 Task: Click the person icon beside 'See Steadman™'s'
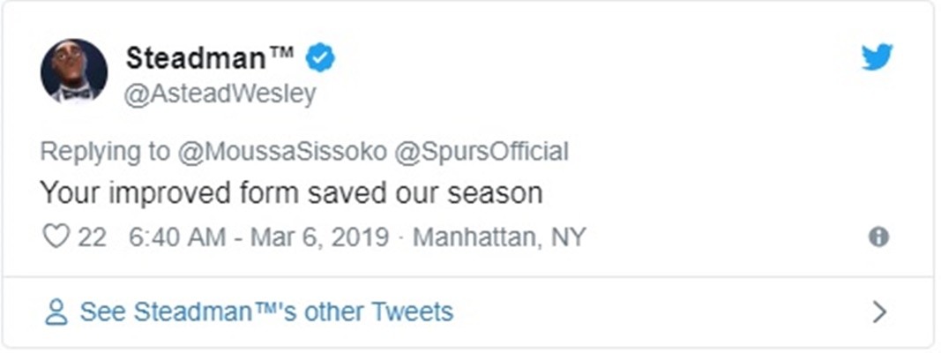(56, 312)
